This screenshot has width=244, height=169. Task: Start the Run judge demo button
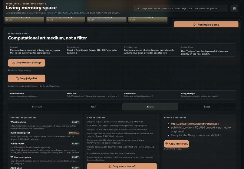[x=206, y=24]
